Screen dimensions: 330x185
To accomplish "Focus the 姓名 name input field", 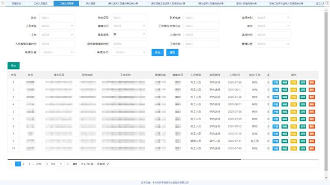I will point(57,18).
